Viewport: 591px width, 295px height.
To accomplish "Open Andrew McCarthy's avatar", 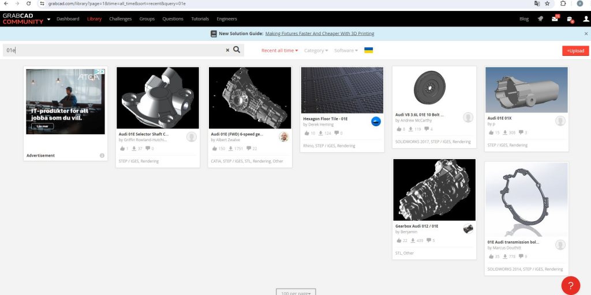I will [x=468, y=118].
